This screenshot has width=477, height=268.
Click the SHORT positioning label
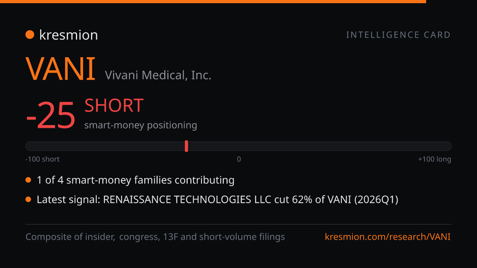(114, 106)
